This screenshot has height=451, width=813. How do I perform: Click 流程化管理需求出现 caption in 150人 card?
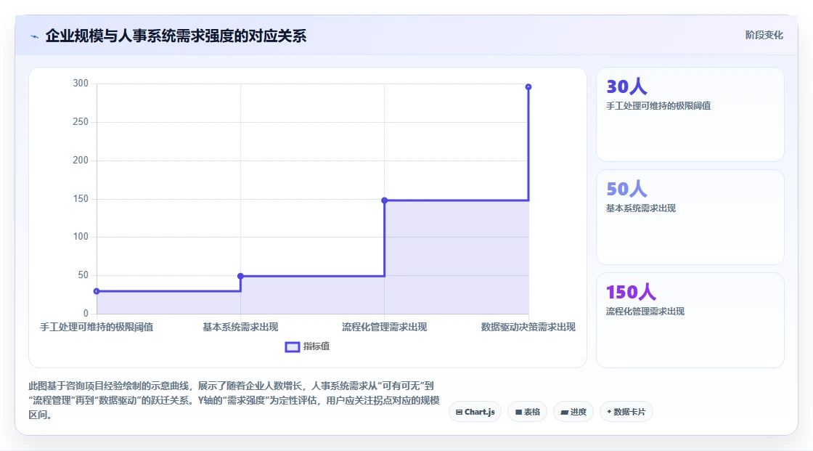click(x=645, y=312)
